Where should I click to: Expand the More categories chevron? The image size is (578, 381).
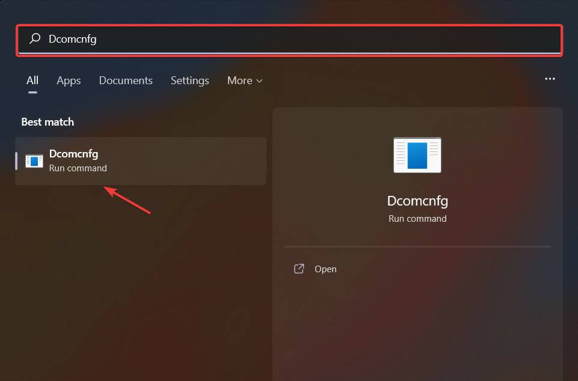pos(260,80)
